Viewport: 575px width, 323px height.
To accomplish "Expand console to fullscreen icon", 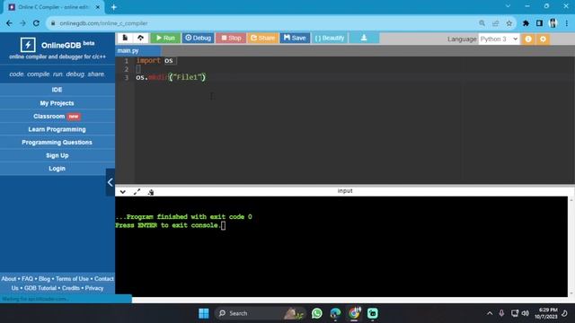I will pos(137,192).
